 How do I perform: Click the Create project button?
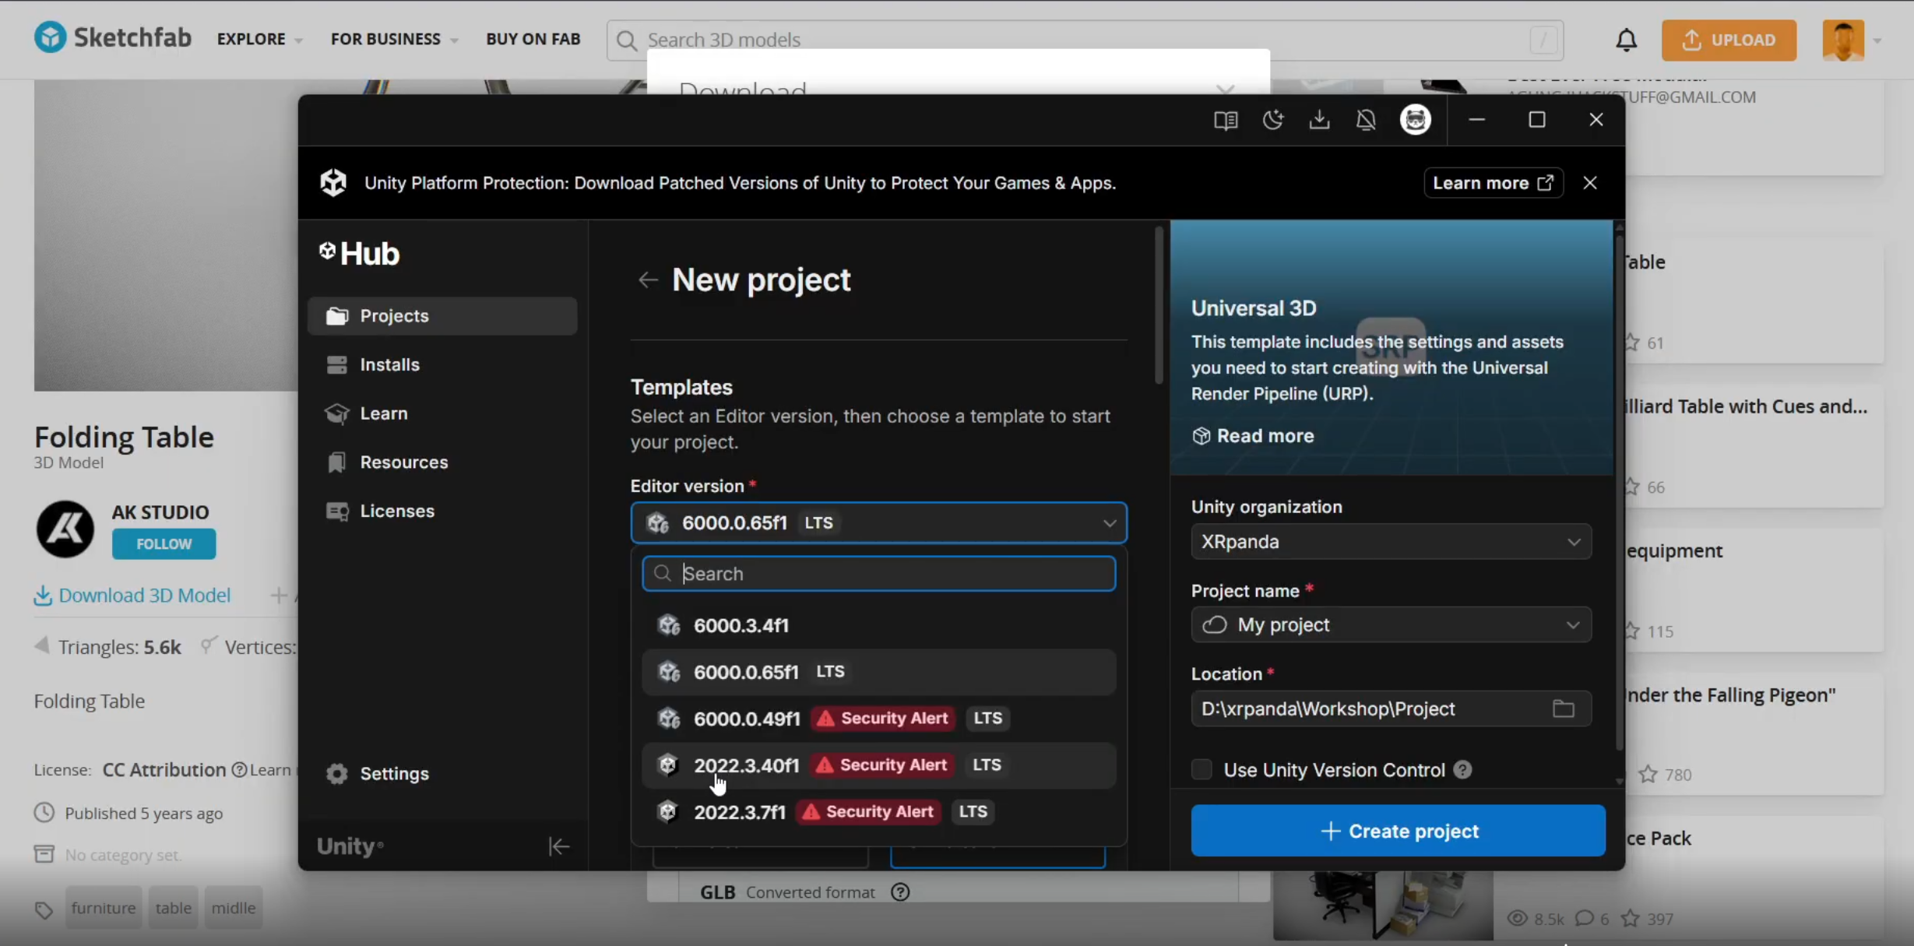click(1398, 831)
